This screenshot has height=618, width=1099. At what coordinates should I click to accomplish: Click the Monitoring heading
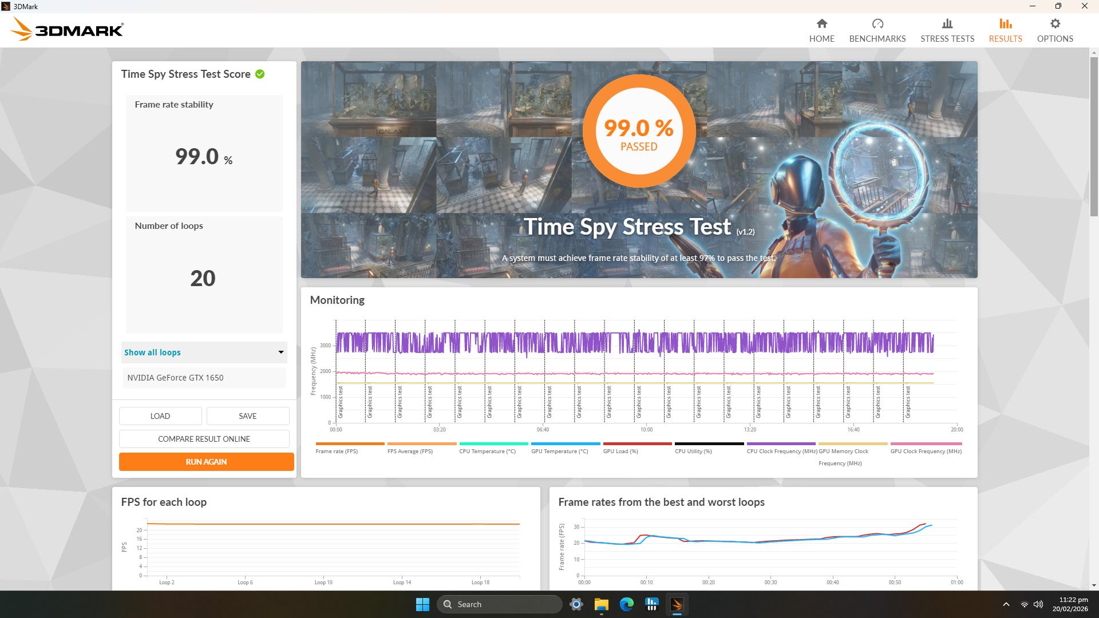[337, 300]
